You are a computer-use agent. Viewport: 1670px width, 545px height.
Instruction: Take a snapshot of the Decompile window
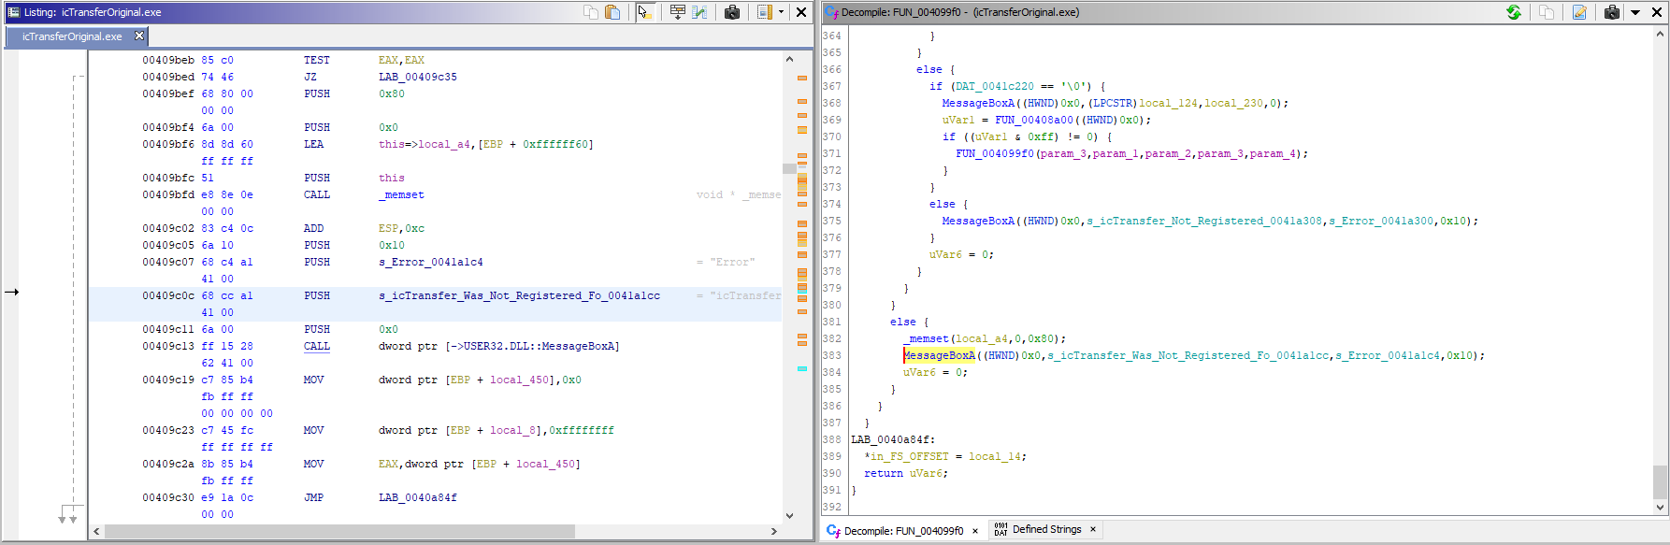(x=1612, y=12)
